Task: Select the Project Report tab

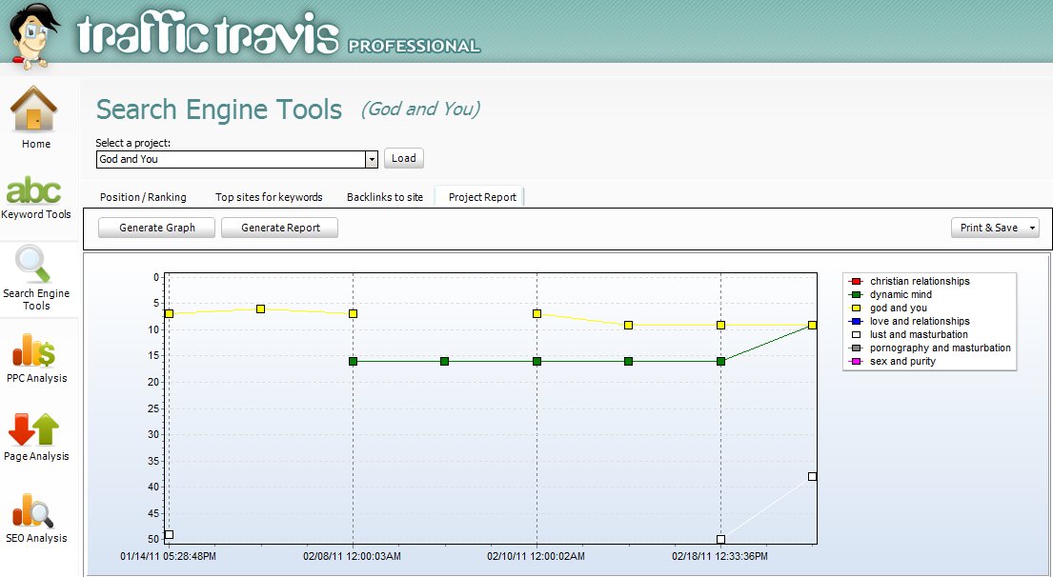Action: click(482, 197)
